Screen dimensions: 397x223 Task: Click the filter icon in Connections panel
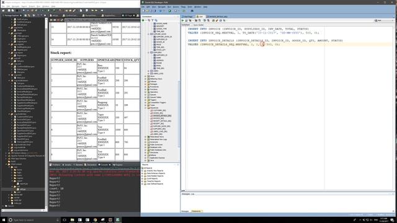click(x=153, y=20)
